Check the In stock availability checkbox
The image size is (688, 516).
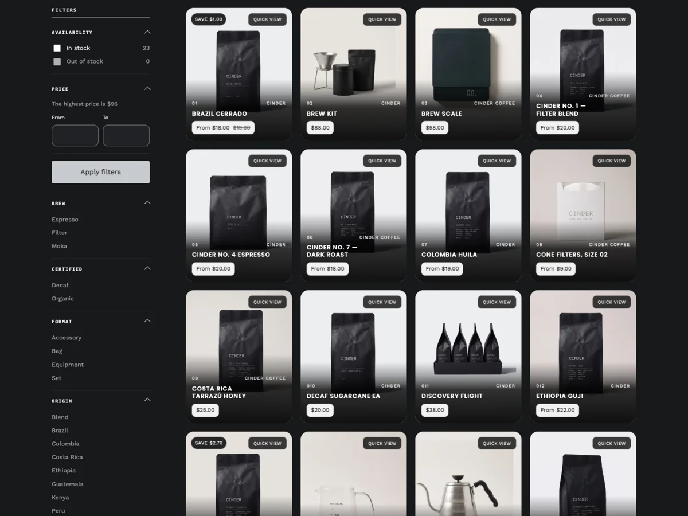pos(57,48)
